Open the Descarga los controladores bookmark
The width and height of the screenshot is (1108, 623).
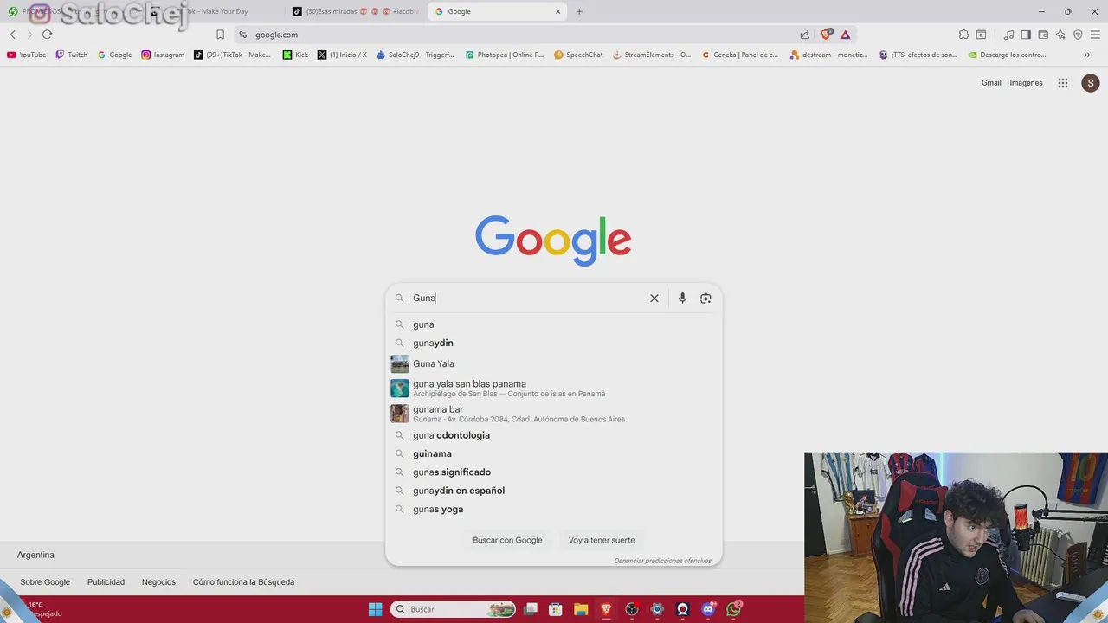tap(1008, 55)
